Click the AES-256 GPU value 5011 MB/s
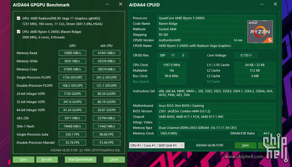This screenshot has height=167, width=292. pyautogui.click(x=72, y=118)
